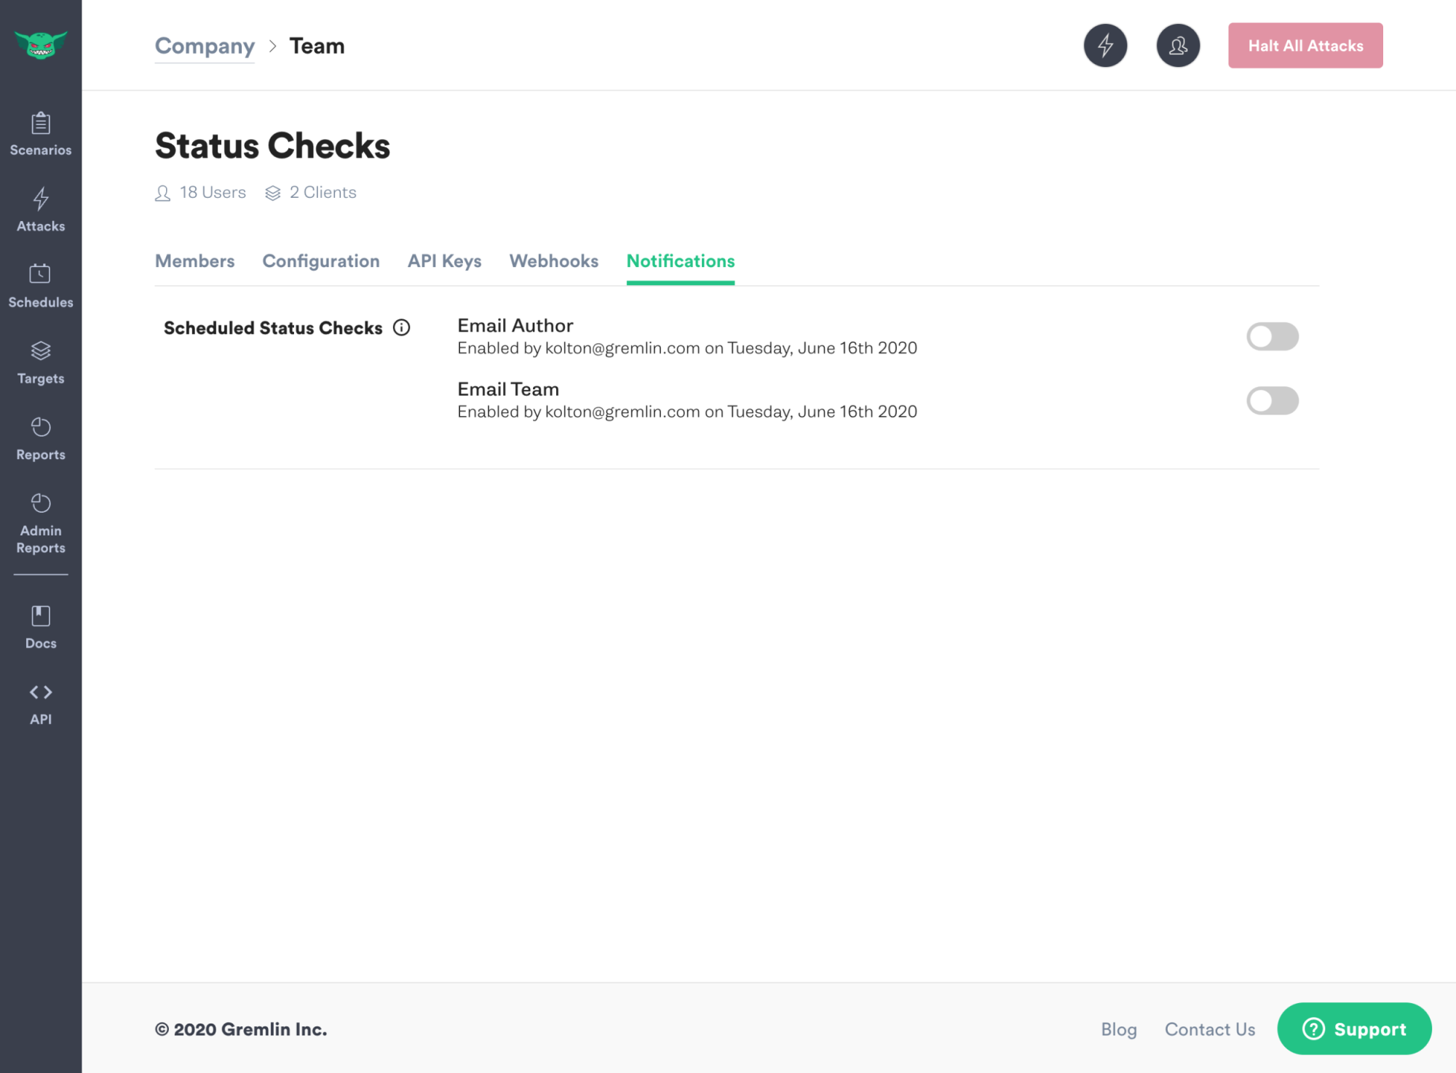Click the 18 Users count
Viewport: 1456px width, 1073px height.
pos(213,193)
